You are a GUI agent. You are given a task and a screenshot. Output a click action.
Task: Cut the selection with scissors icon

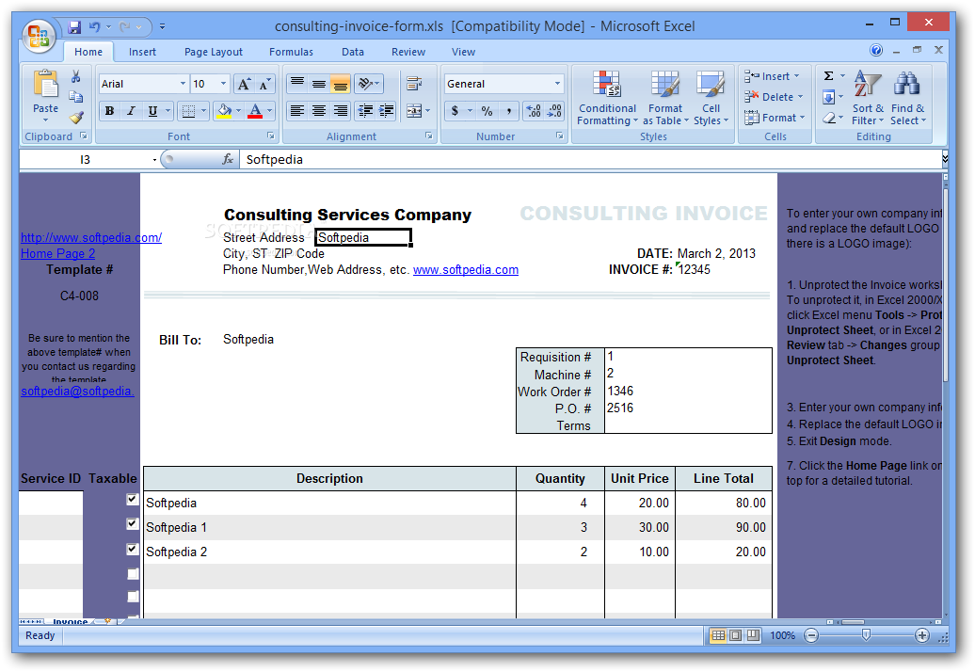point(76,76)
